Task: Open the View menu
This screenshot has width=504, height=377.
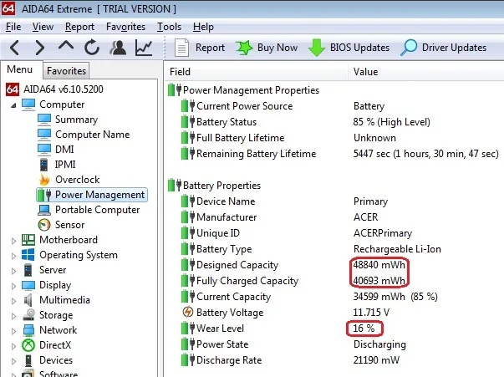Action: tap(43, 27)
